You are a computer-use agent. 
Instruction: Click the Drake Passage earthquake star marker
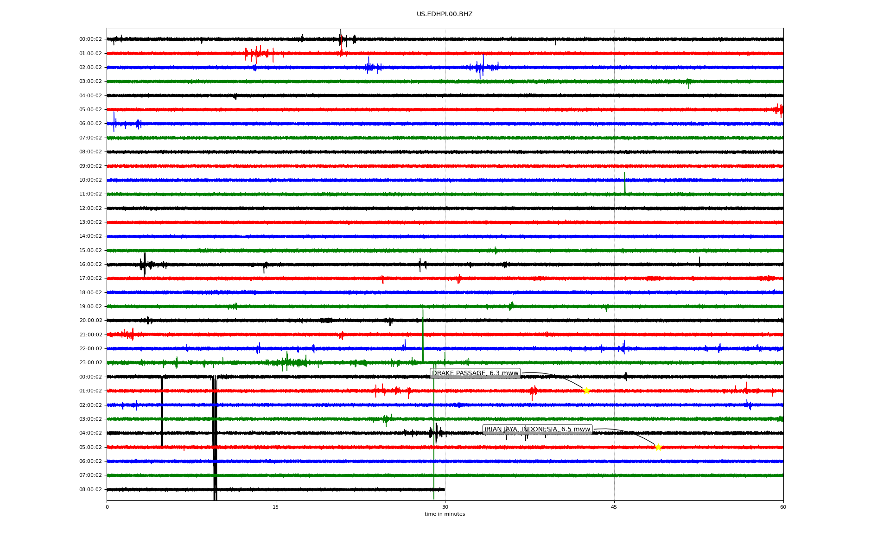pos(586,391)
